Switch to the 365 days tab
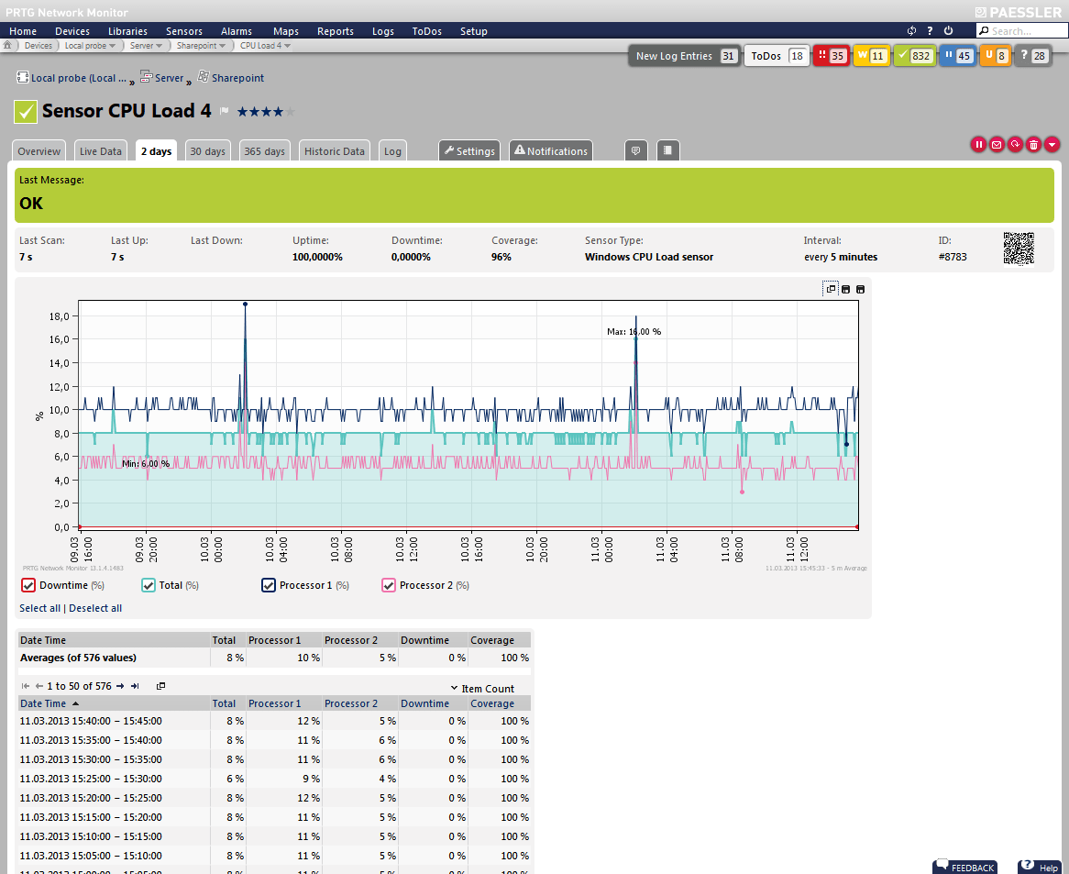This screenshot has height=874, width=1069. (265, 150)
